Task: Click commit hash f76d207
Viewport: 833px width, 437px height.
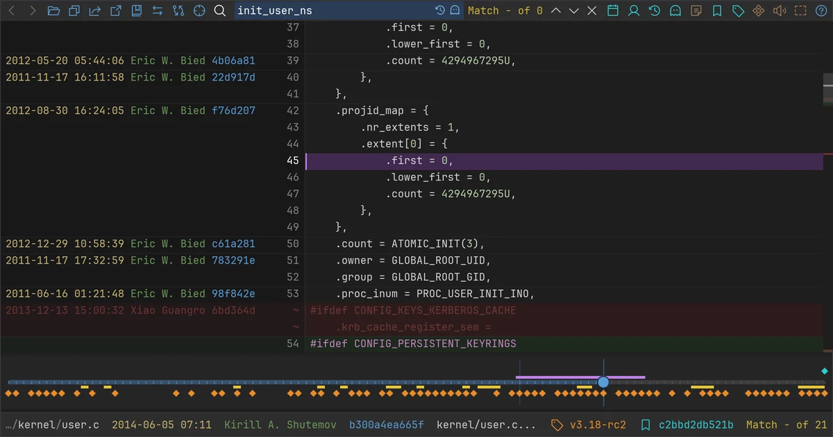Action: click(x=233, y=110)
